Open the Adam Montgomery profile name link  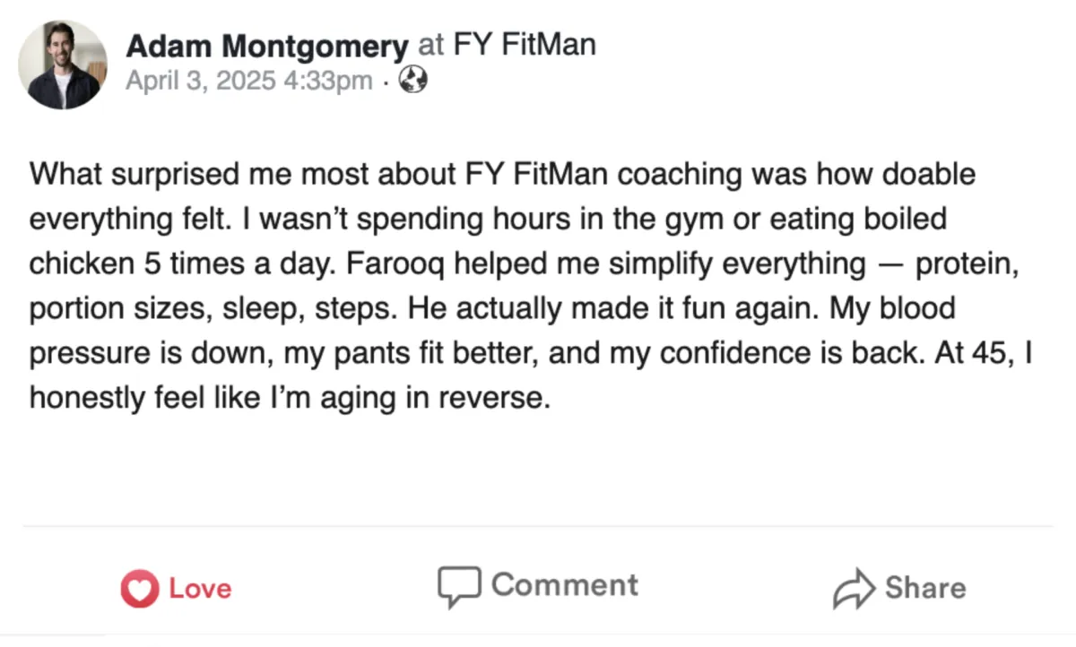click(x=266, y=47)
